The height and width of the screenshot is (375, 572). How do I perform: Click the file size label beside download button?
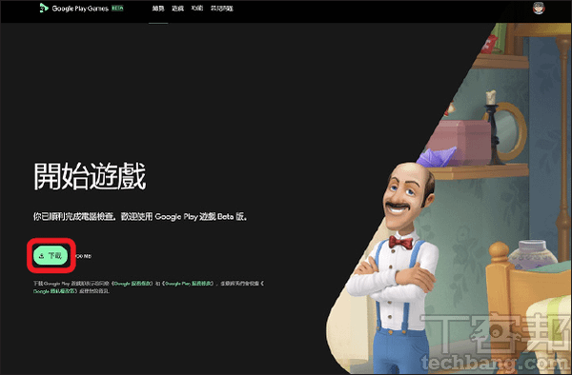coord(84,256)
